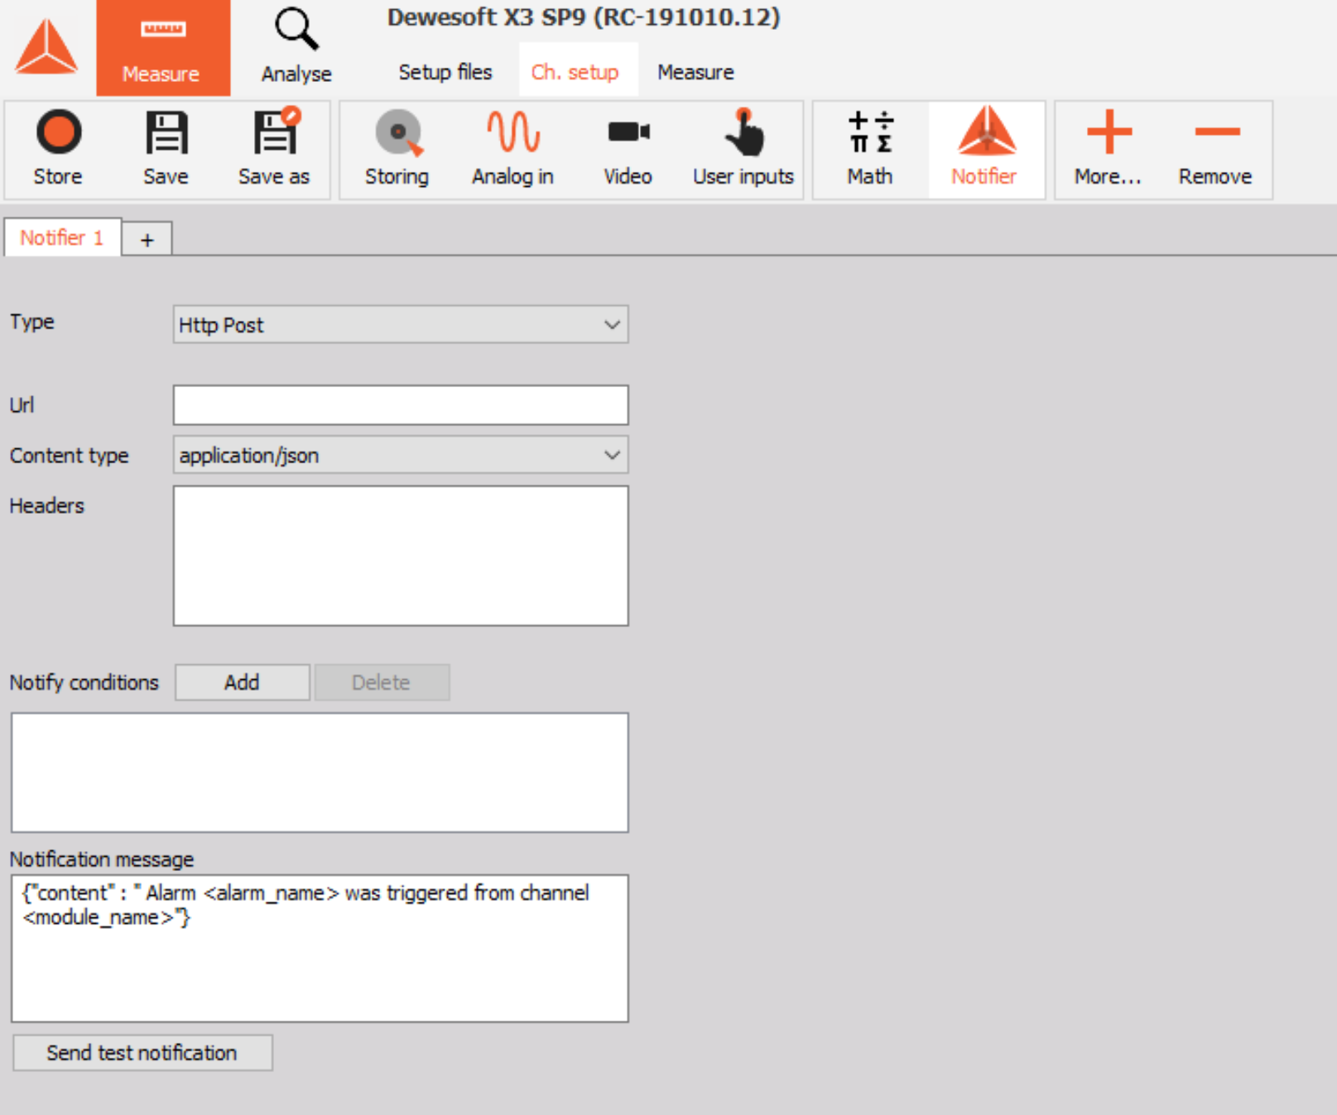Click the Dewesoft X3 SP9 title text
Image resolution: width=1337 pixels, height=1115 pixels.
click(584, 17)
